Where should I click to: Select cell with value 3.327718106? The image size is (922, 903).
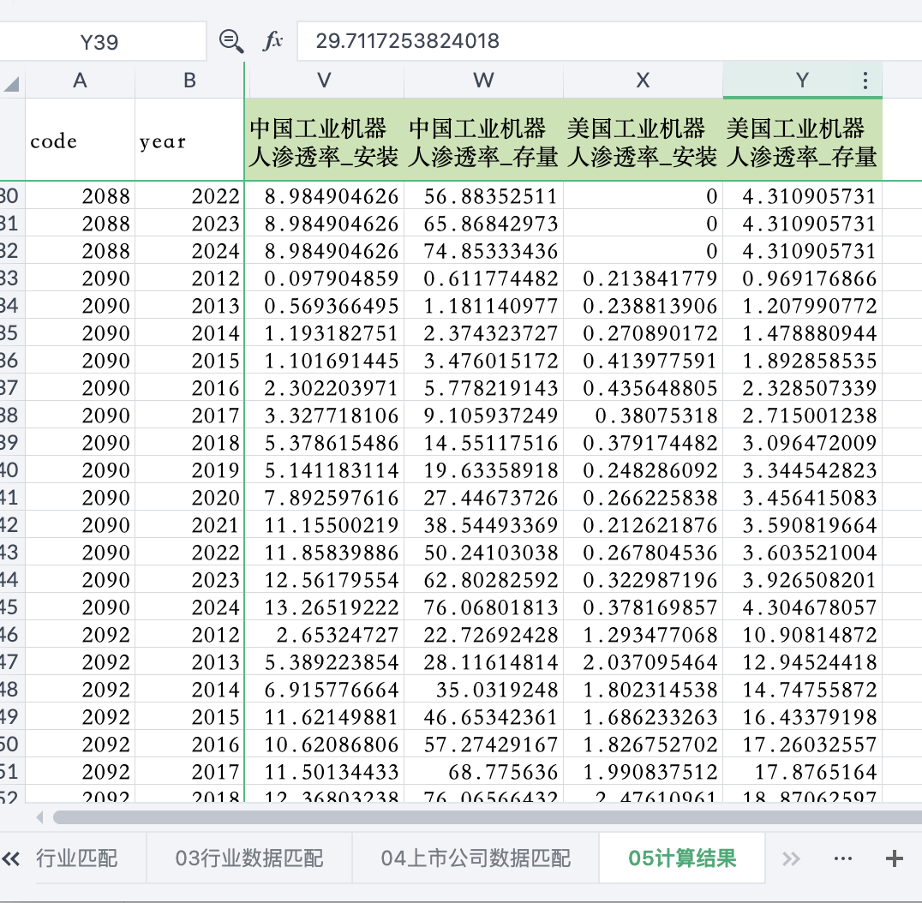pos(324,416)
